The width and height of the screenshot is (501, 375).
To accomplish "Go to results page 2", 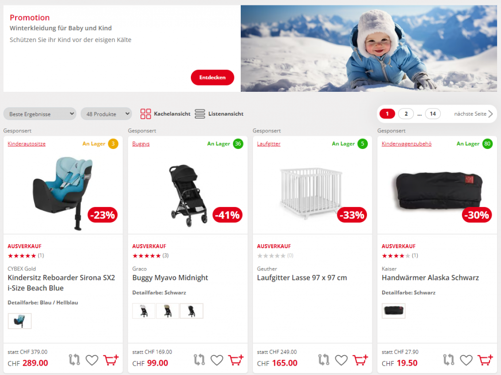I will click(406, 114).
